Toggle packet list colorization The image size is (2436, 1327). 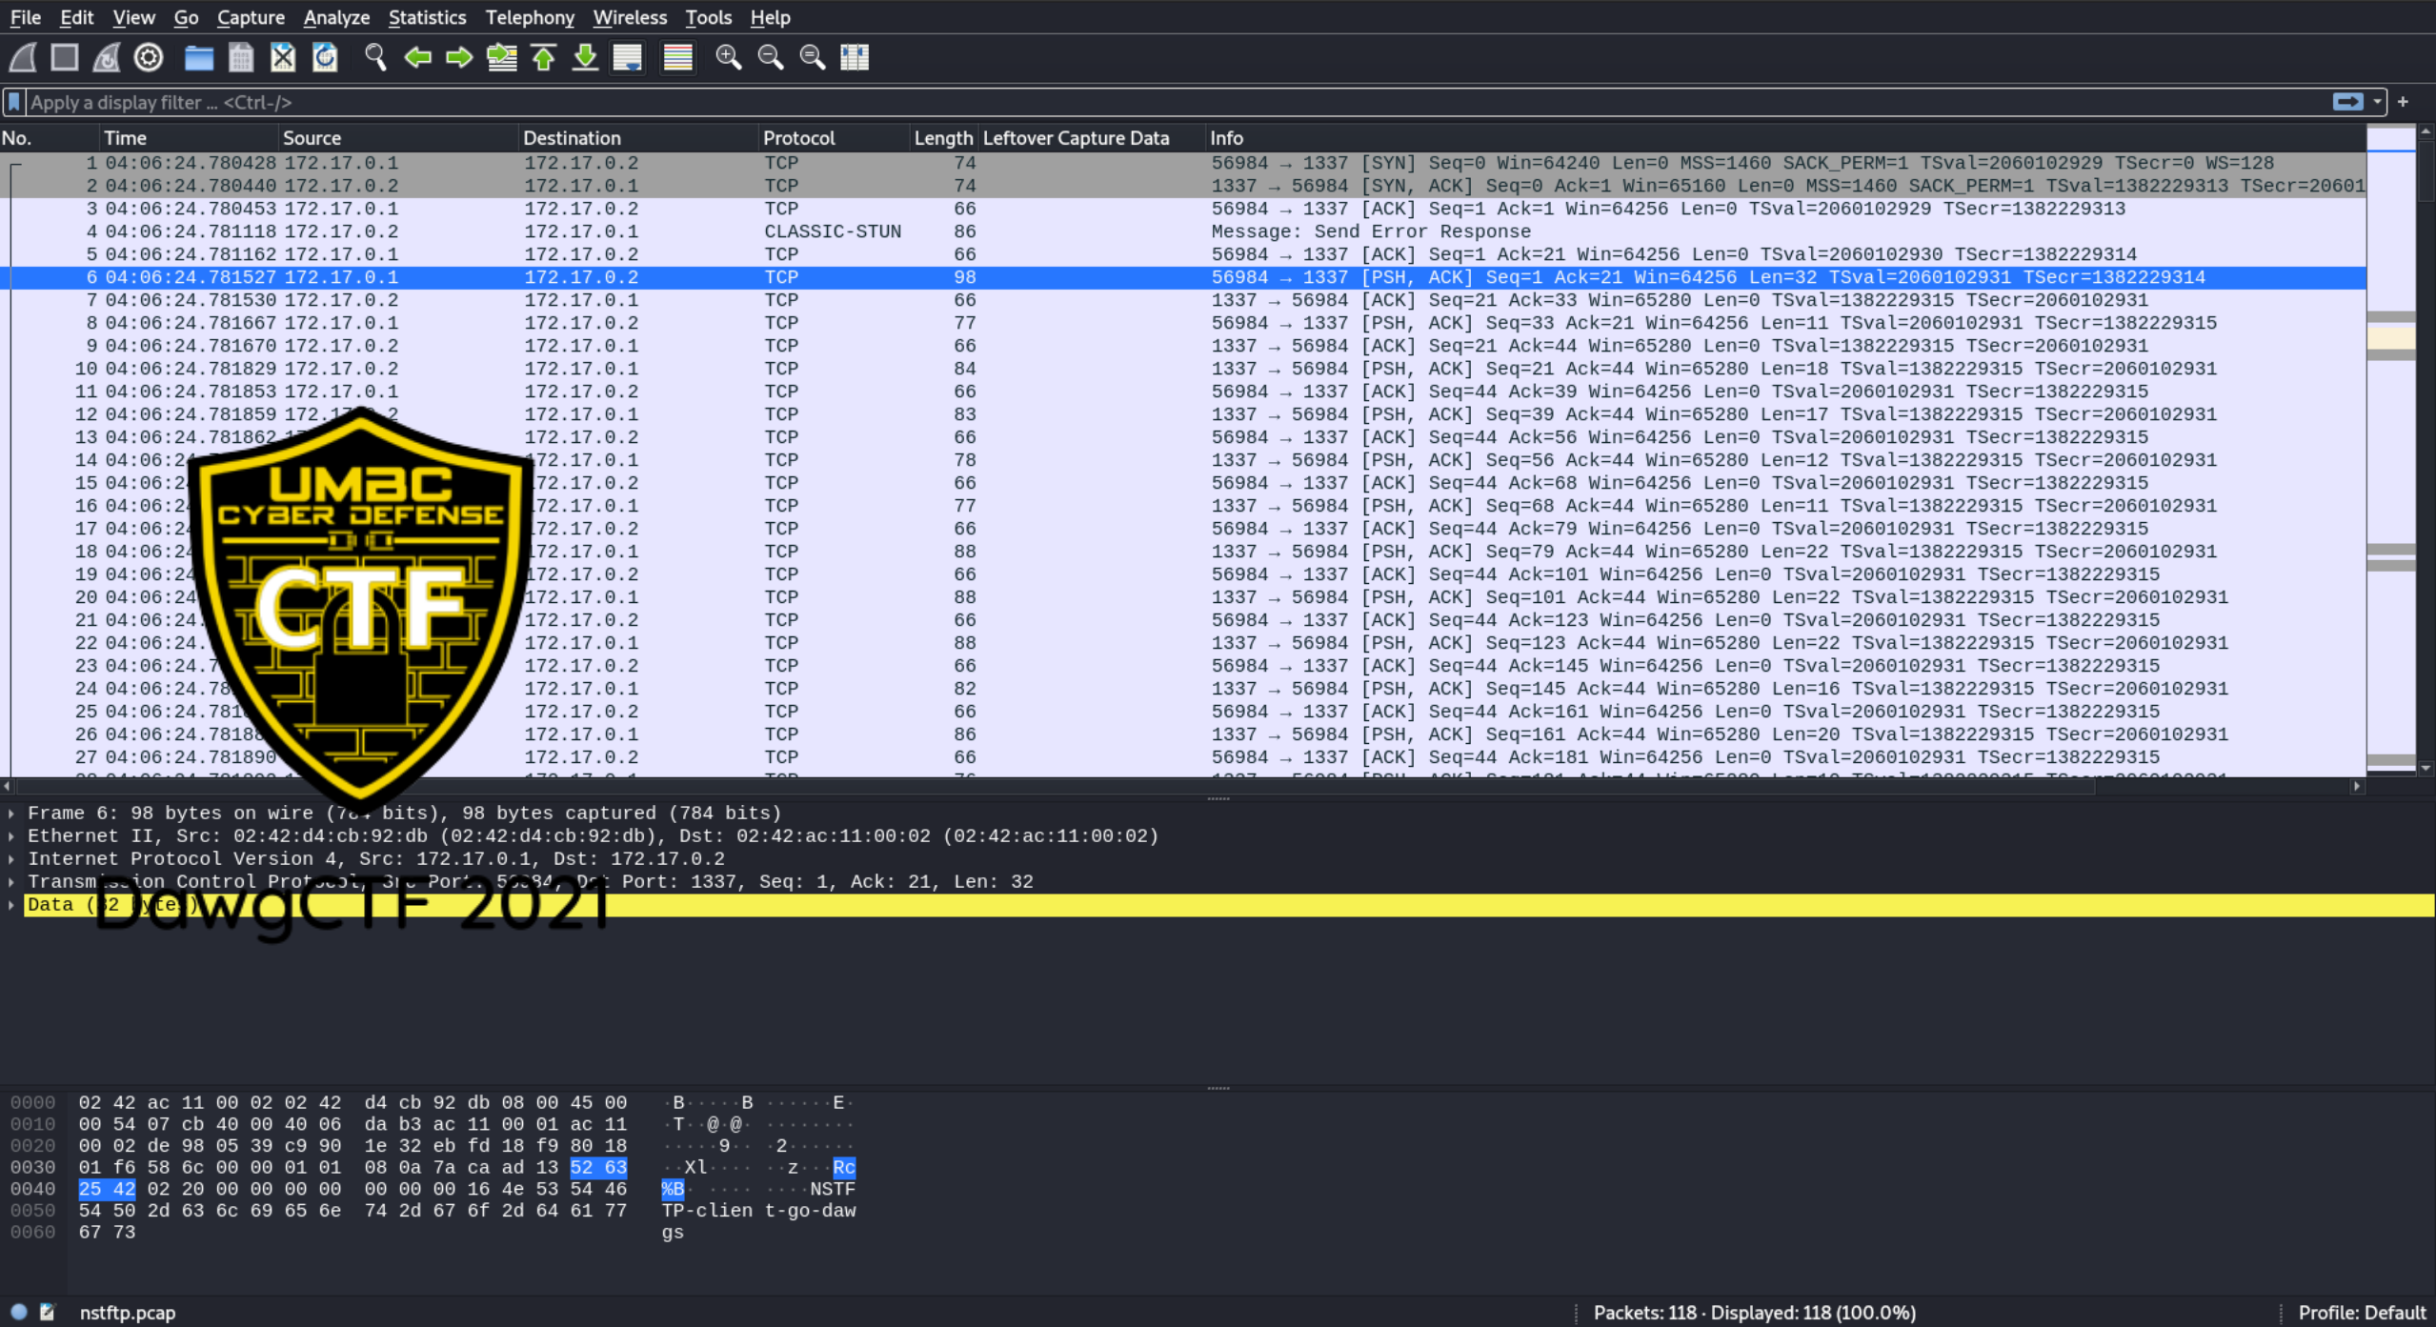pos(677,57)
